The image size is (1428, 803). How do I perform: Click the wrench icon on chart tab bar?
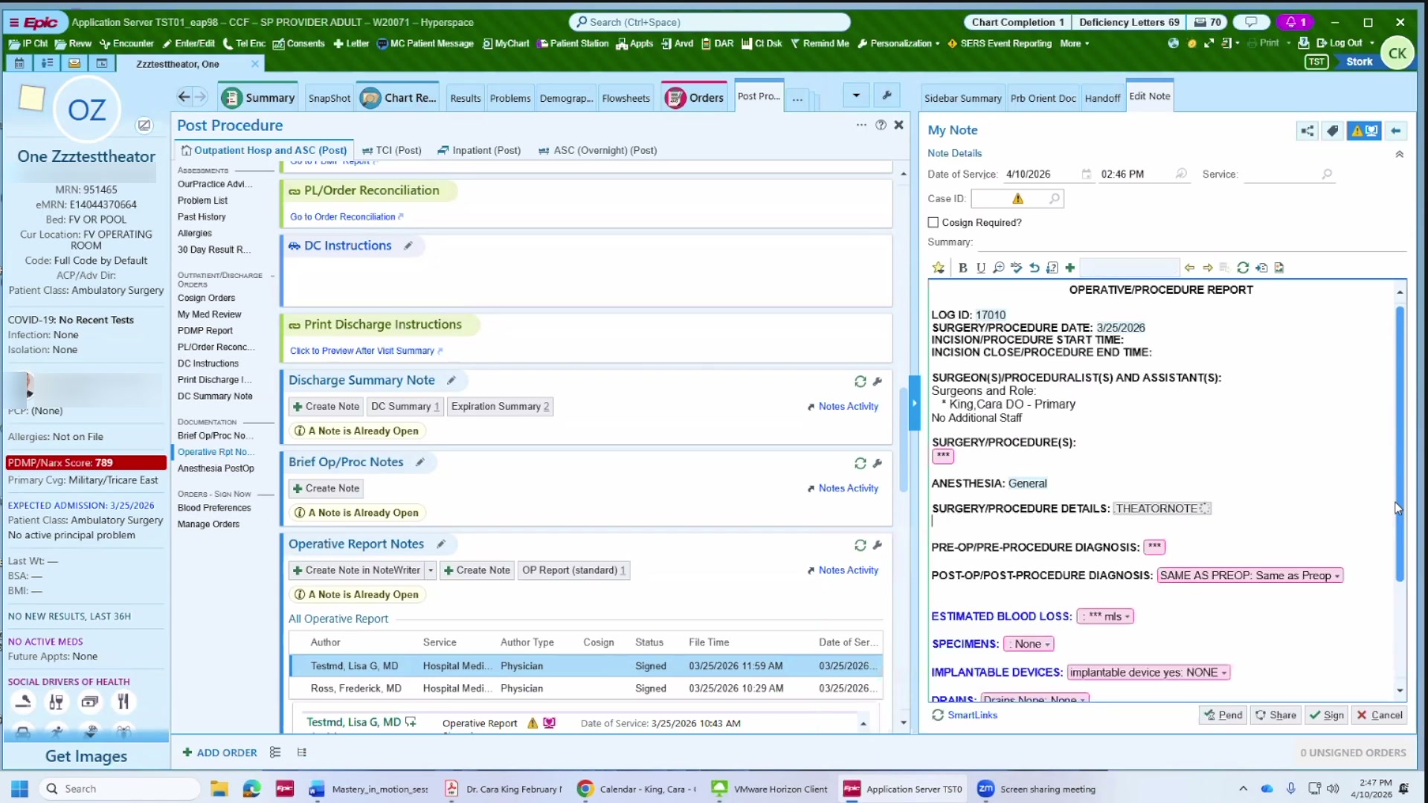tap(887, 95)
